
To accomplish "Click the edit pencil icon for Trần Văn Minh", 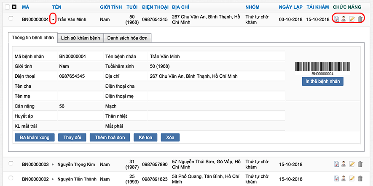I will pyautogui.click(x=352, y=19).
